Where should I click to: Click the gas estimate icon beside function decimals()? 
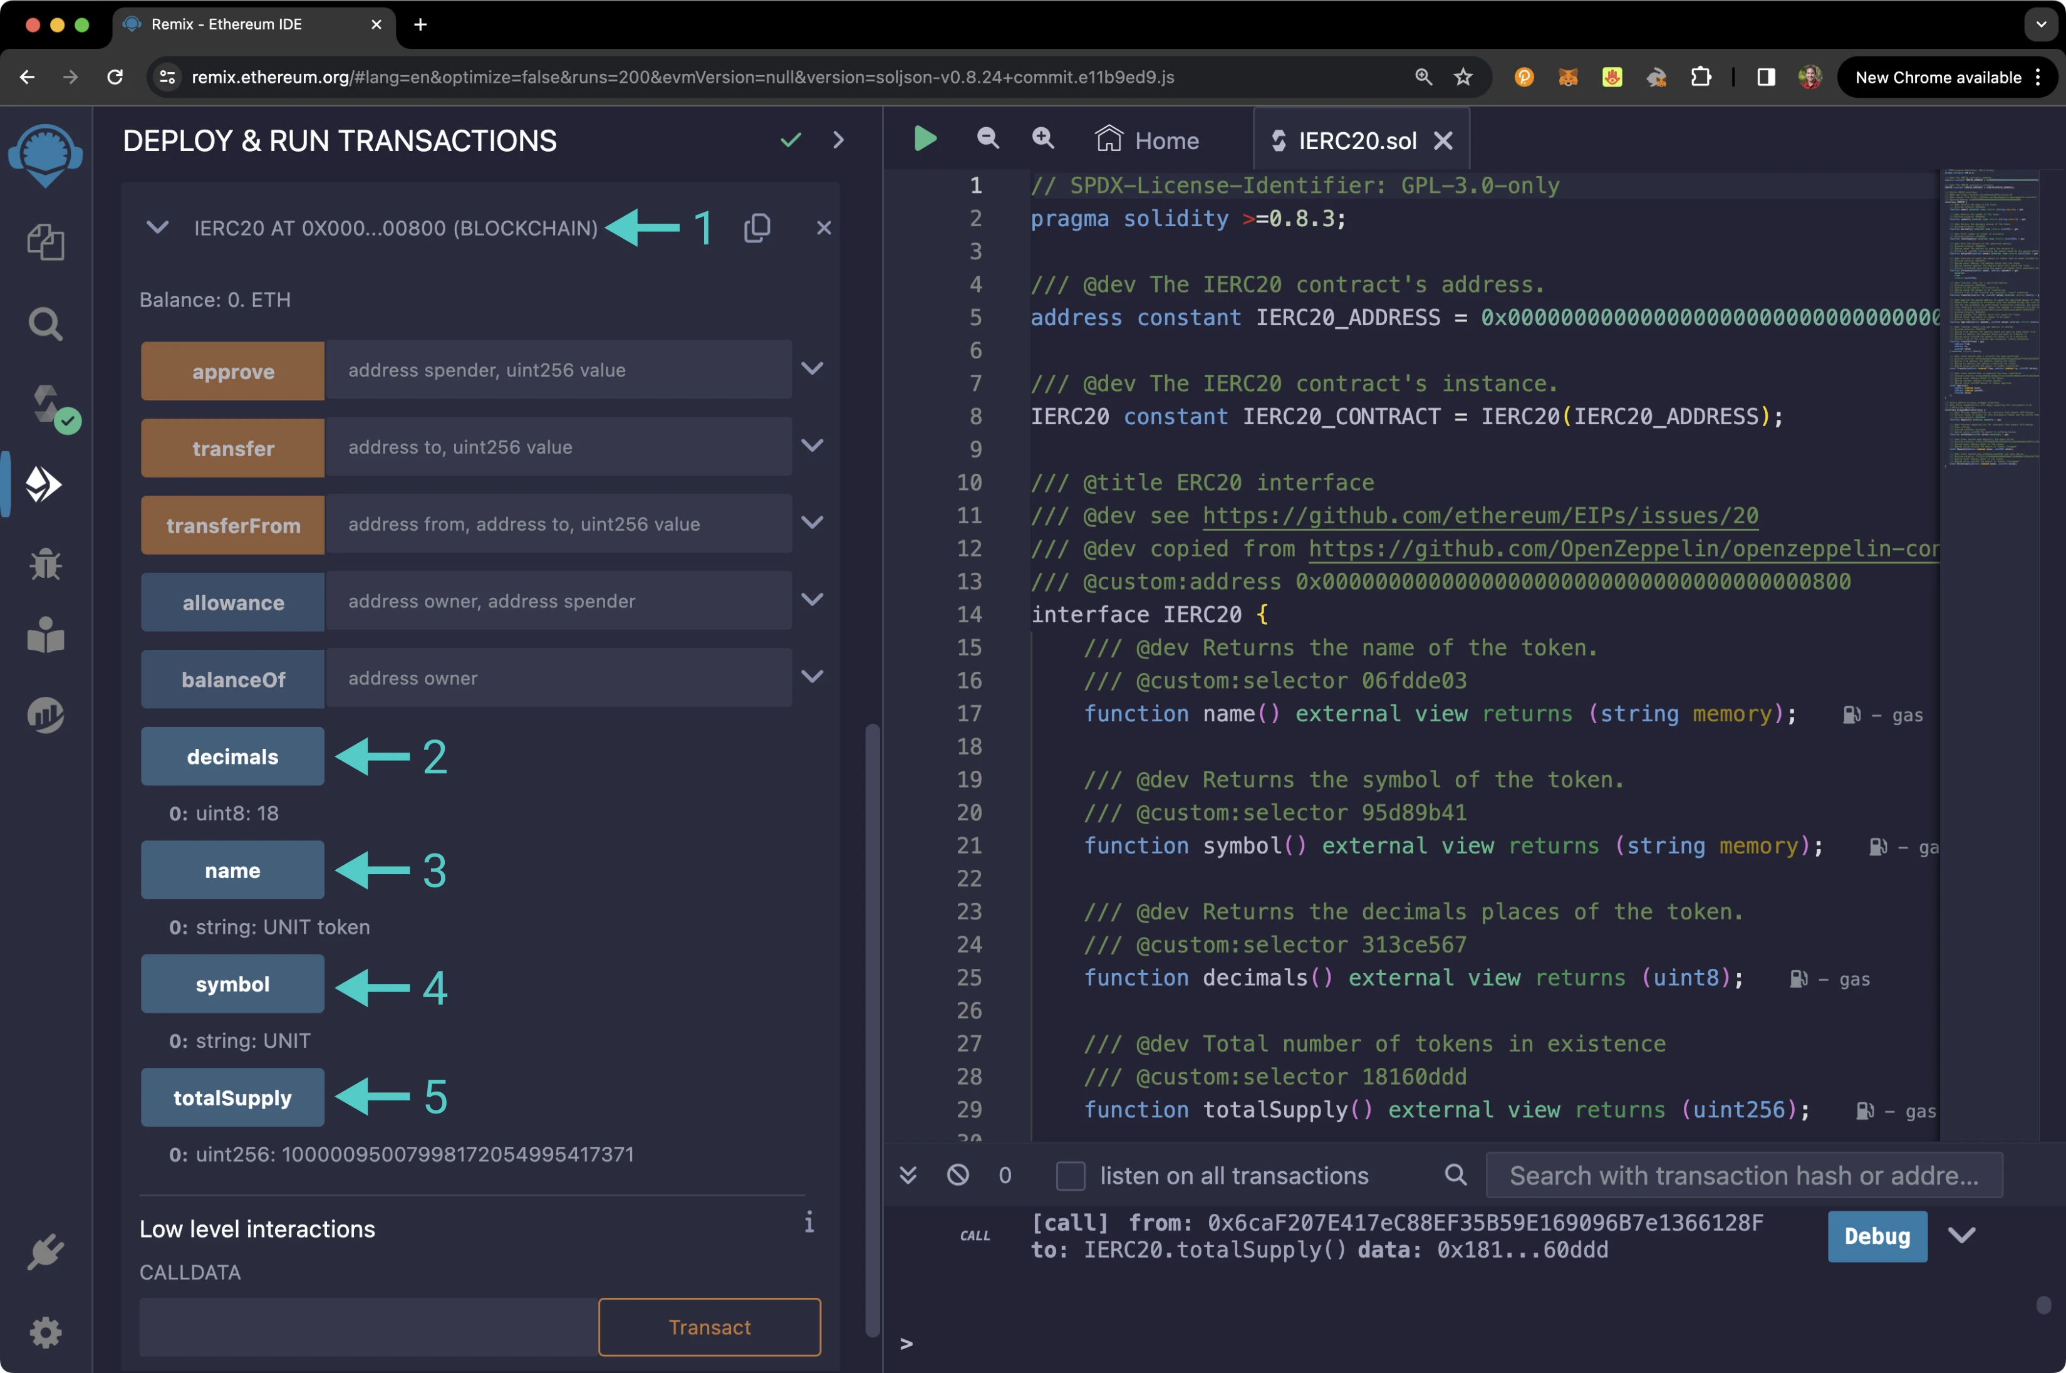pos(1798,978)
